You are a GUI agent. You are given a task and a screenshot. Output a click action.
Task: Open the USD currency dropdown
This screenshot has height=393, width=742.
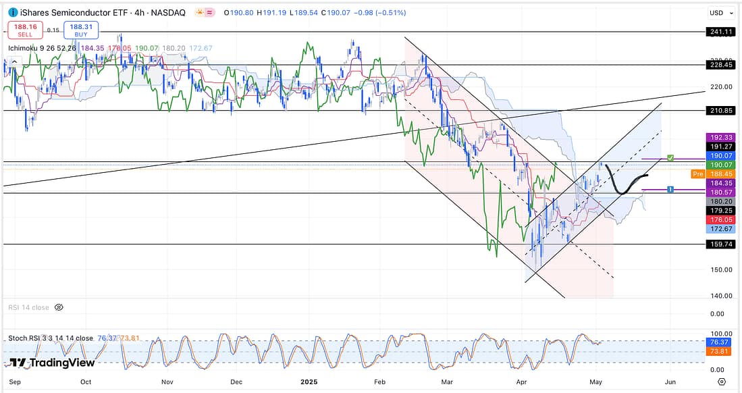[720, 13]
